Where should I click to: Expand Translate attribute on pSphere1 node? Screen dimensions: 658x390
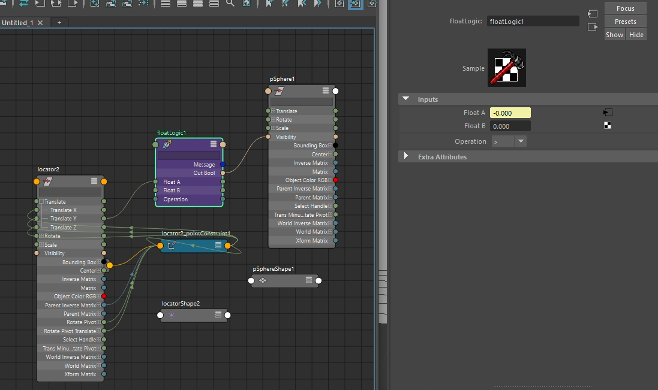pos(273,111)
